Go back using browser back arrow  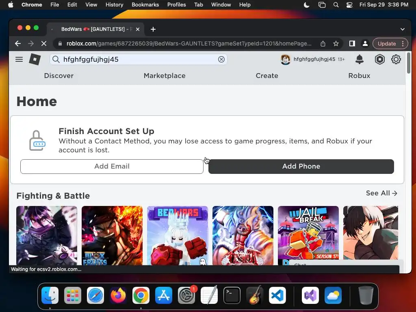(18, 43)
